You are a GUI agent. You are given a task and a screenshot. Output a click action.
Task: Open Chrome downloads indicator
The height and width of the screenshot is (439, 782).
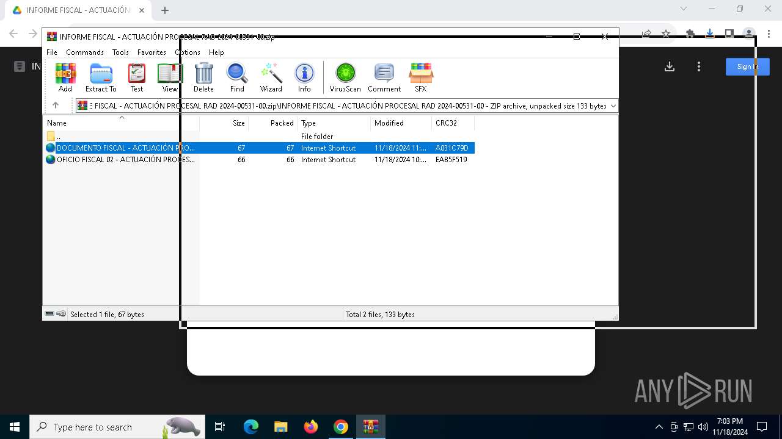click(710, 34)
